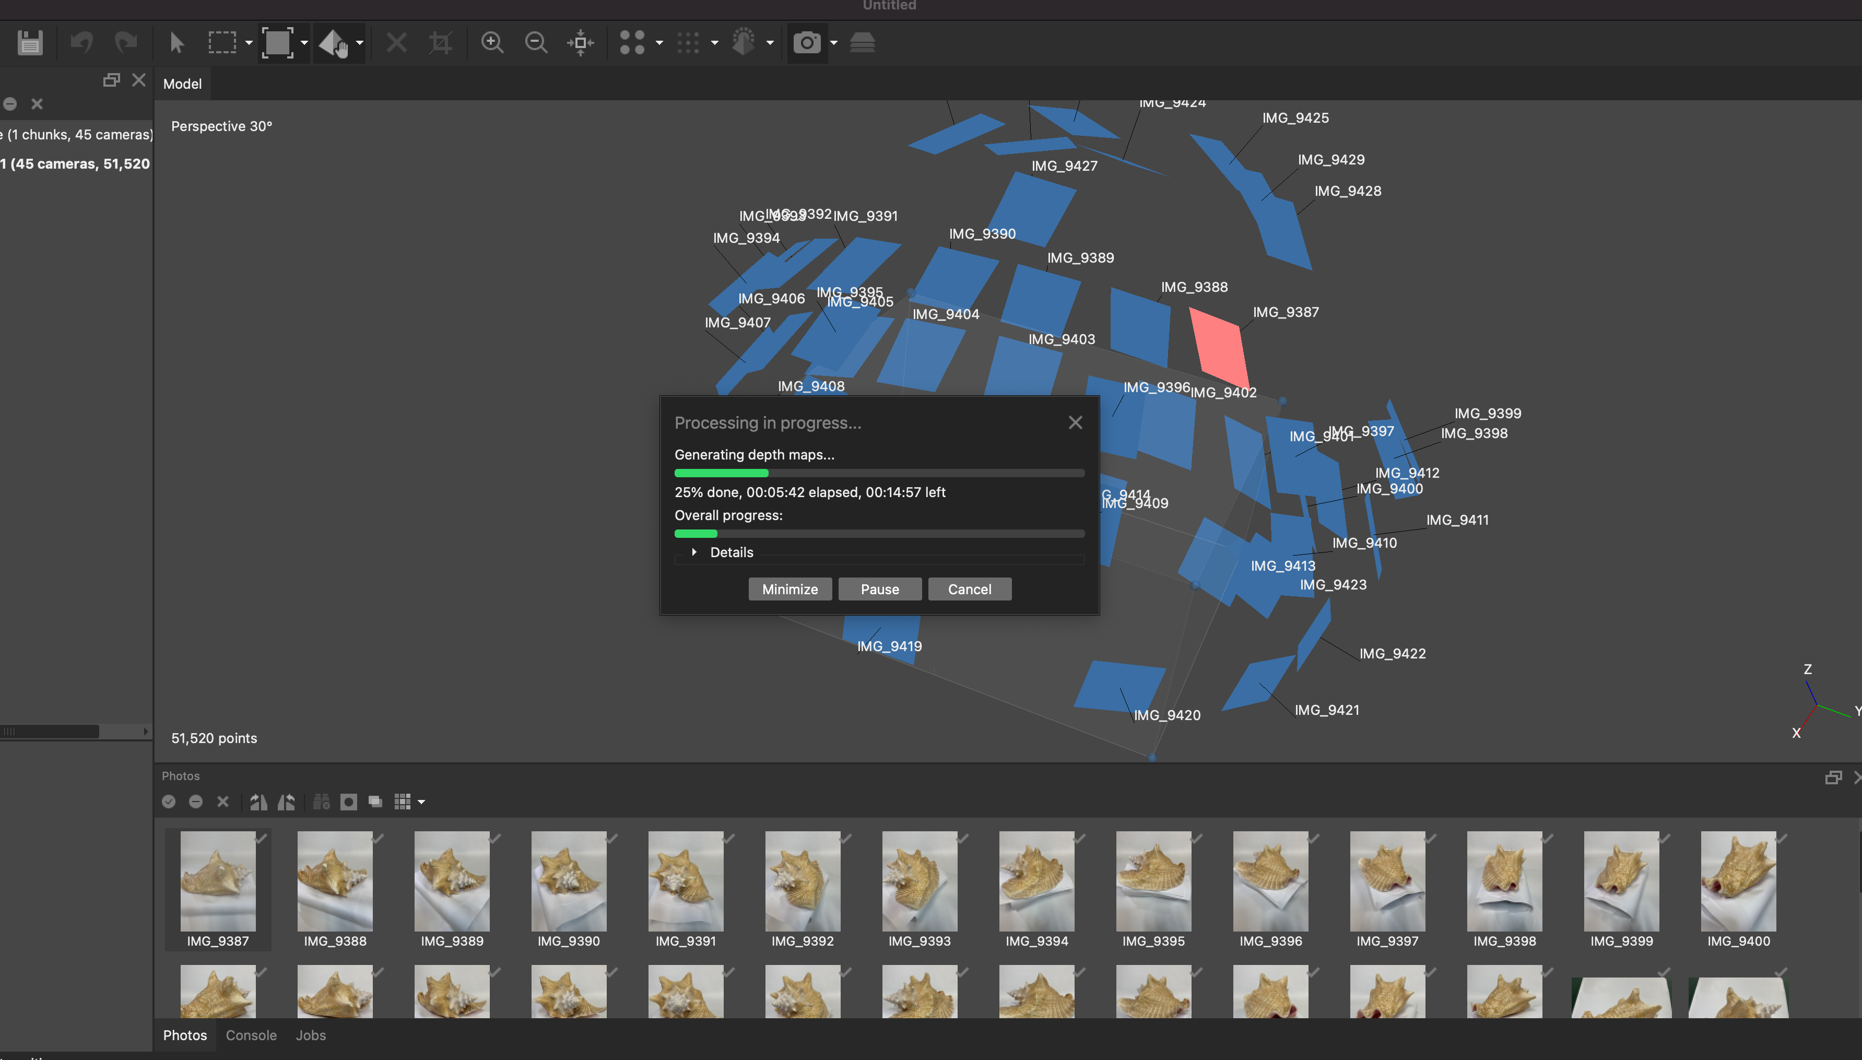Undo the last action
The height and width of the screenshot is (1060, 1862).
81,43
